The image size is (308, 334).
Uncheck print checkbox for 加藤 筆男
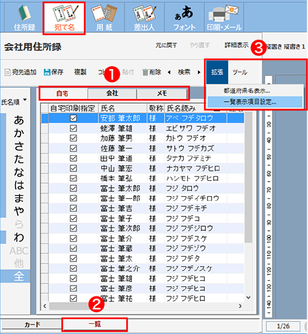coord(73,138)
